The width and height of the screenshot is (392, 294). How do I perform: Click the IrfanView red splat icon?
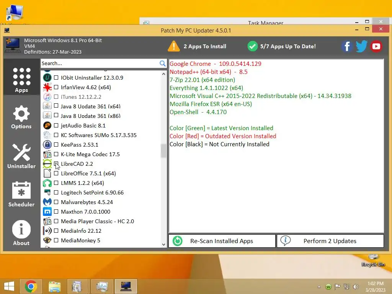pyautogui.click(x=47, y=87)
